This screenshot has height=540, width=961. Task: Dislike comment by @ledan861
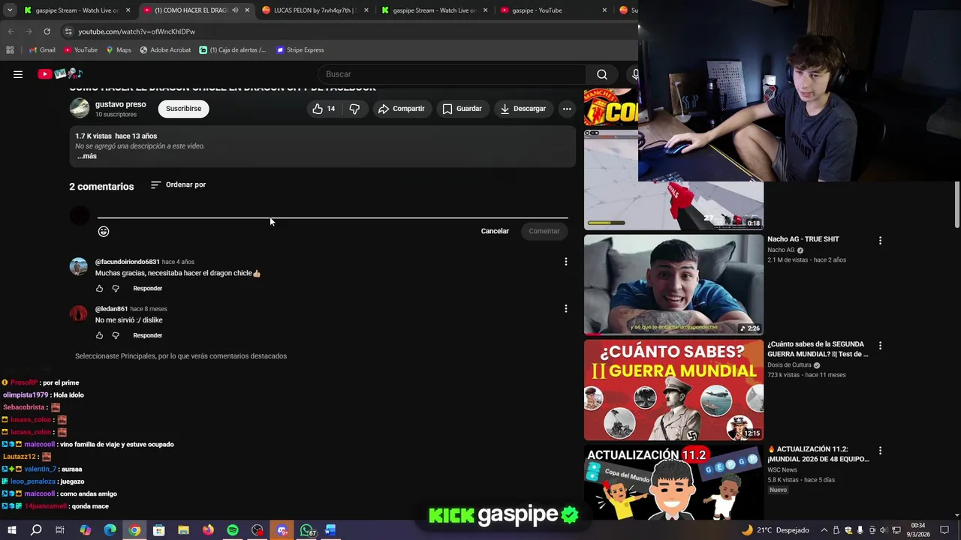pyautogui.click(x=116, y=335)
